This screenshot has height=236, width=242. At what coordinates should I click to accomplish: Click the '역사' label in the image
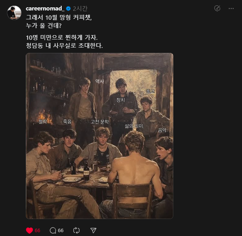point(100,81)
